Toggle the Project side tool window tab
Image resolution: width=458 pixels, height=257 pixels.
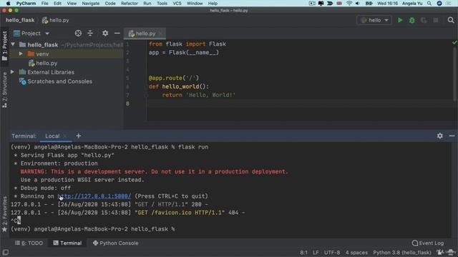click(4, 46)
